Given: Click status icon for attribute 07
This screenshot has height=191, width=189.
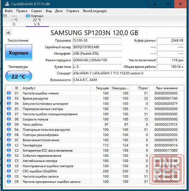Looking at the screenshot, I should (9, 114).
